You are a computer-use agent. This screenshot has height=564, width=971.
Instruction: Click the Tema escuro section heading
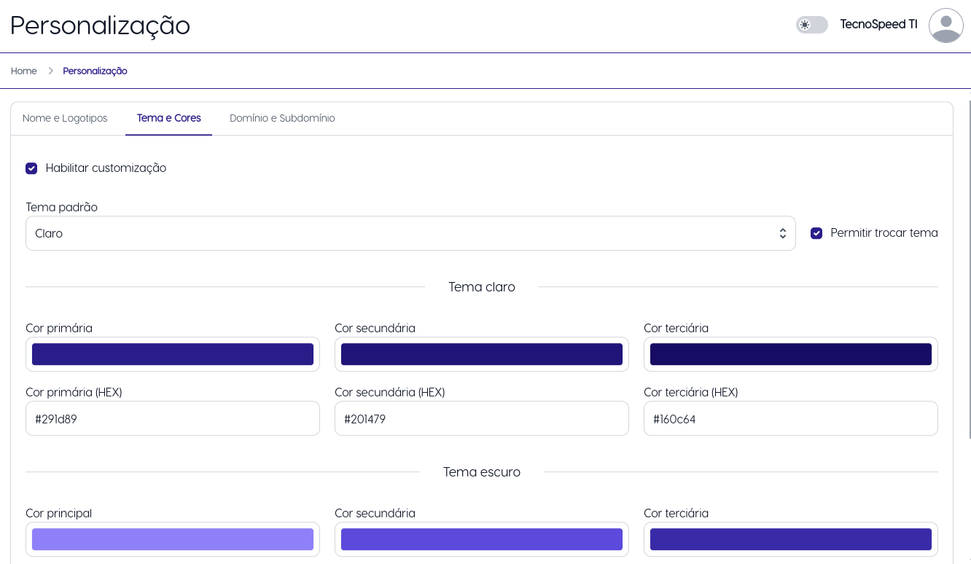pos(482,472)
